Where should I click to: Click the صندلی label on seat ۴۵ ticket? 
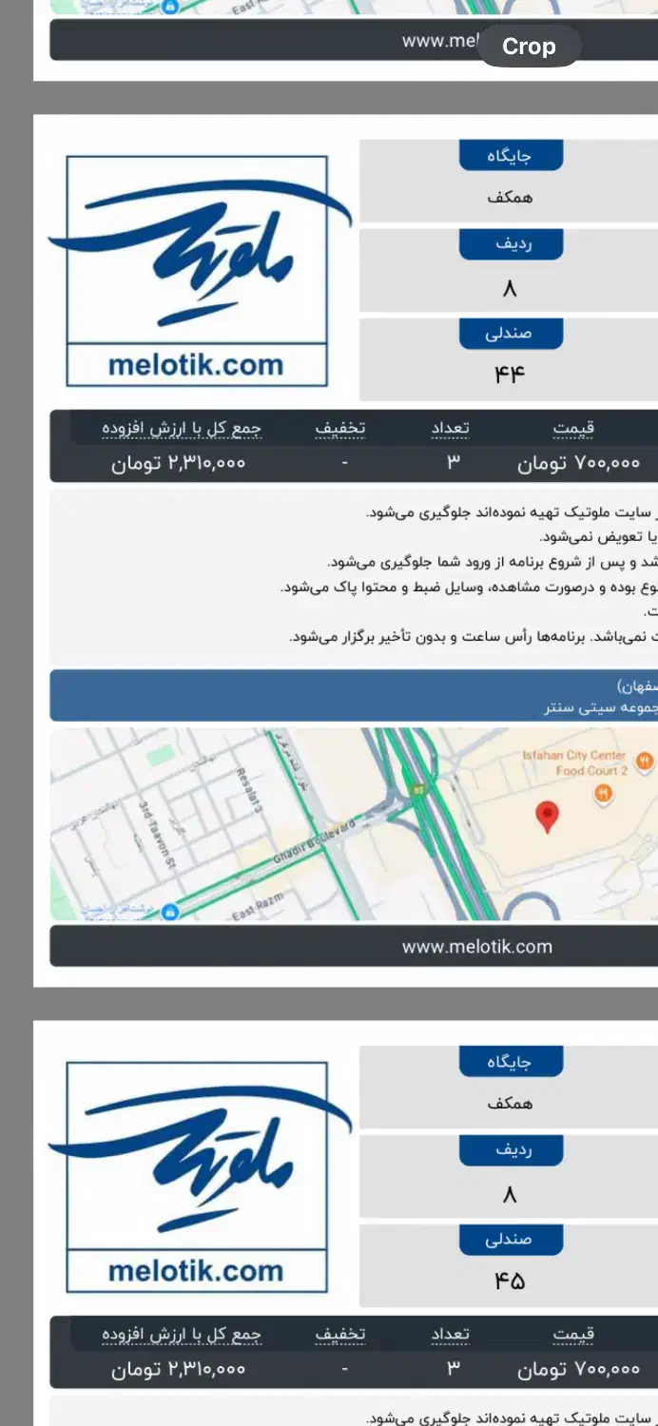[x=511, y=1240]
